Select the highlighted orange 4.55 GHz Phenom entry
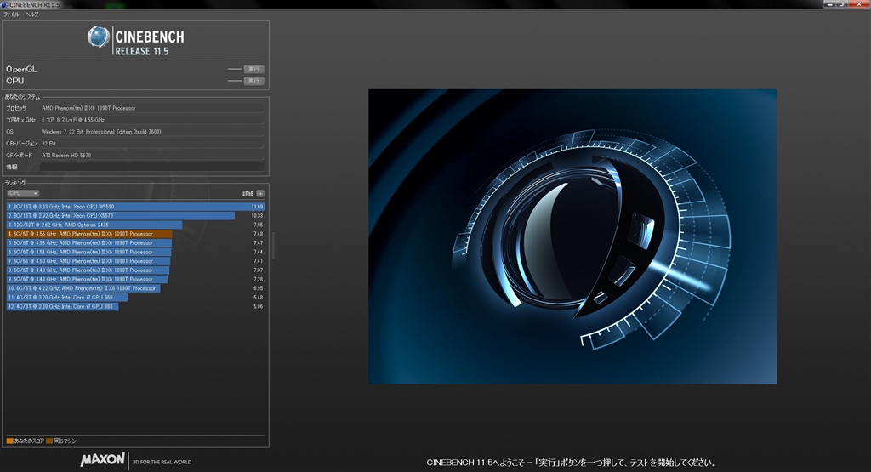Image resolution: width=871 pixels, height=472 pixels. click(89, 234)
